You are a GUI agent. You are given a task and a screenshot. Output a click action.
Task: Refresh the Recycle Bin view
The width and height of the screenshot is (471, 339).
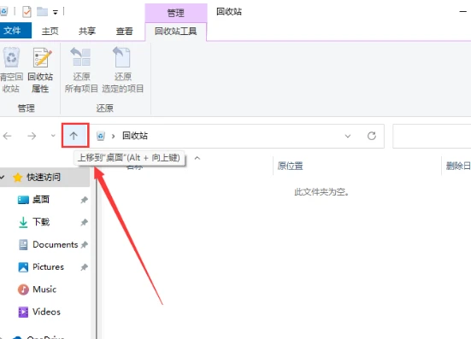372,136
